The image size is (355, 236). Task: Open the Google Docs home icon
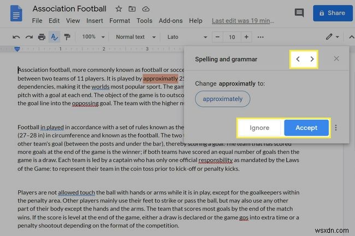(16, 14)
